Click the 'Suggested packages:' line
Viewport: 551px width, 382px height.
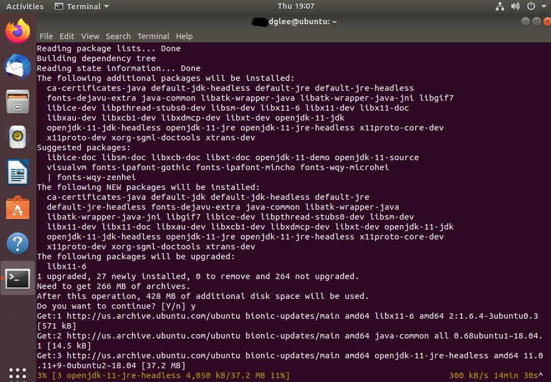point(84,148)
